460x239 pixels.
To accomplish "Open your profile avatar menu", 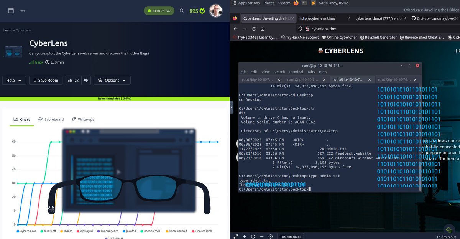I will pyautogui.click(x=216, y=11).
